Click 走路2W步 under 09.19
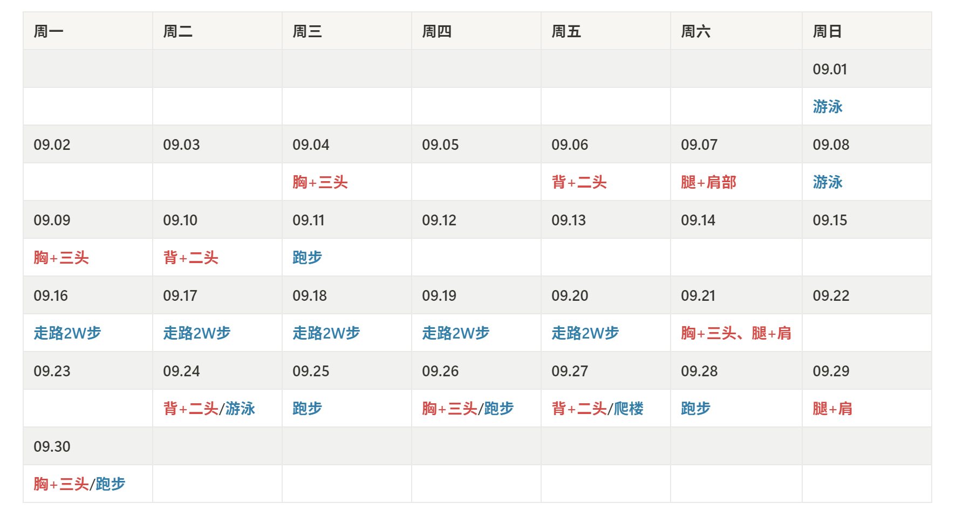The width and height of the screenshot is (956, 517). [456, 333]
